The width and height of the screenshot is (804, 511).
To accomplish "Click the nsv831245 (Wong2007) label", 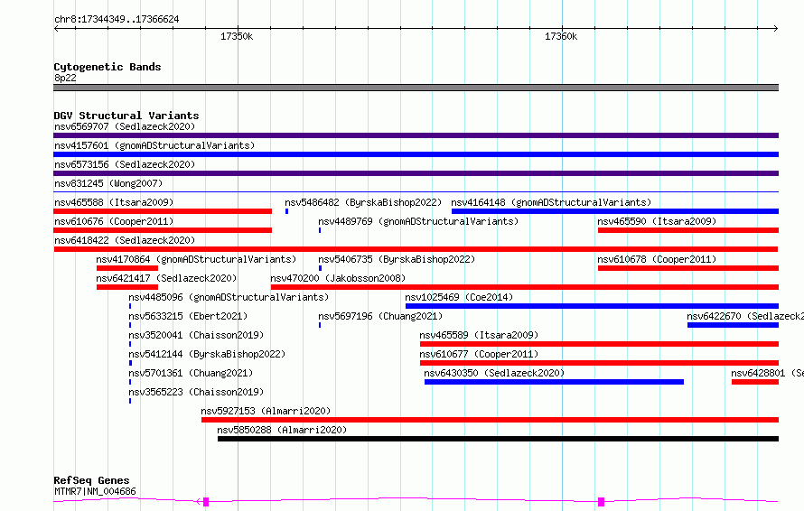I will [108, 183].
